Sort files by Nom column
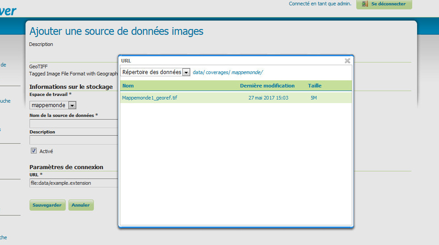Viewport: 439px width, 245px height. (128, 86)
